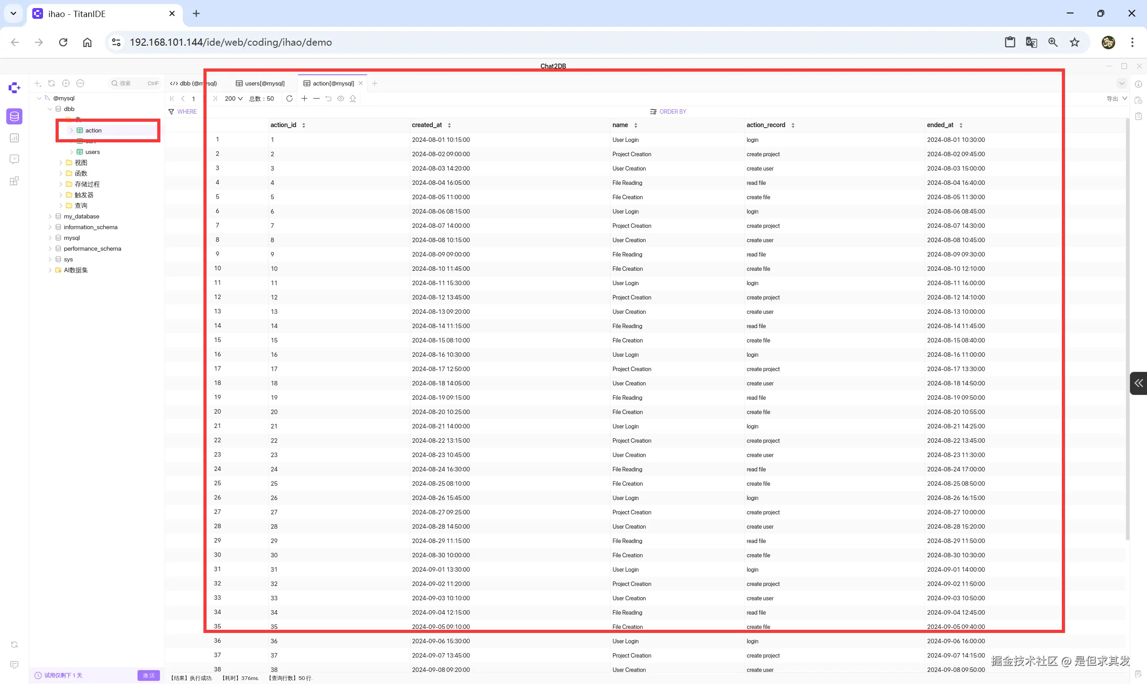Open the dashboard chart sidebar icon
This screenshot has height=684, width=1147.
coord(14,138)
